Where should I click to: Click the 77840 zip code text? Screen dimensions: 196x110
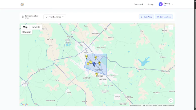click(27, 18)
